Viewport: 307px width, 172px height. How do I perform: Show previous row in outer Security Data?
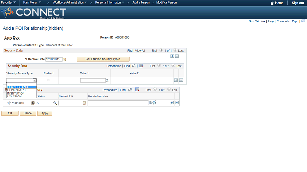pos(161,50)
